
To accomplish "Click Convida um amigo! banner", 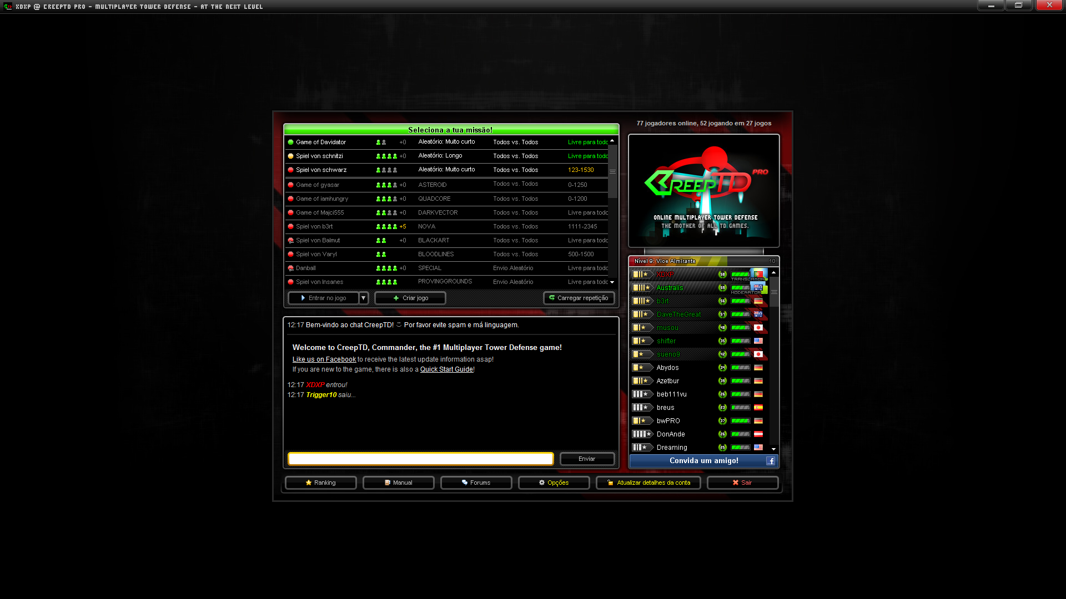I will [704, 461].
